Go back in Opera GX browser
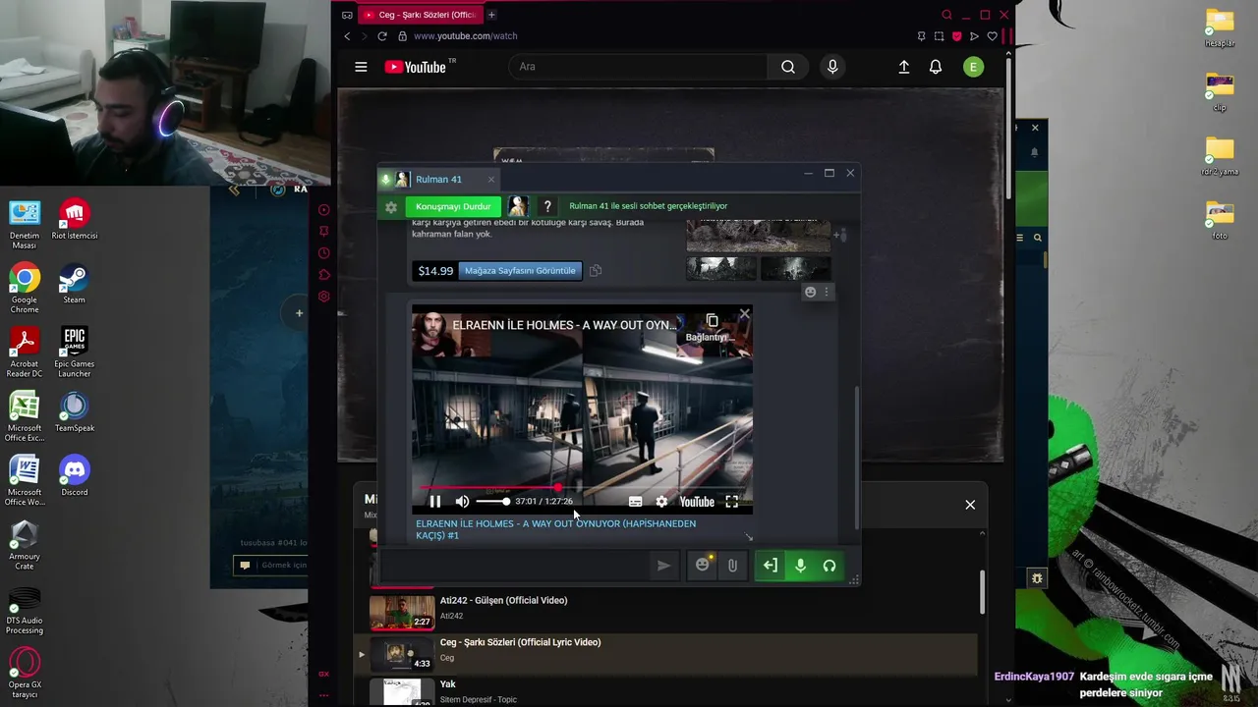 (347, 36)
